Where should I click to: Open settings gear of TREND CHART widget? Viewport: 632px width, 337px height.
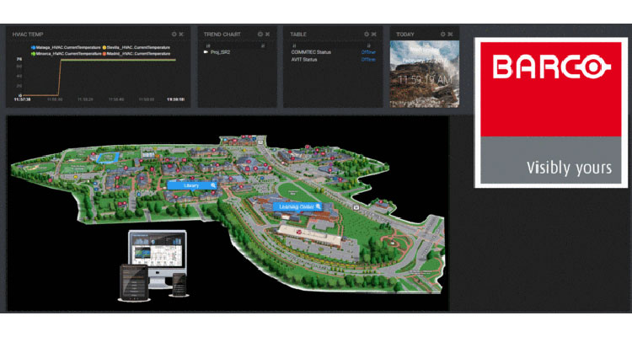[x=260, y=35]
